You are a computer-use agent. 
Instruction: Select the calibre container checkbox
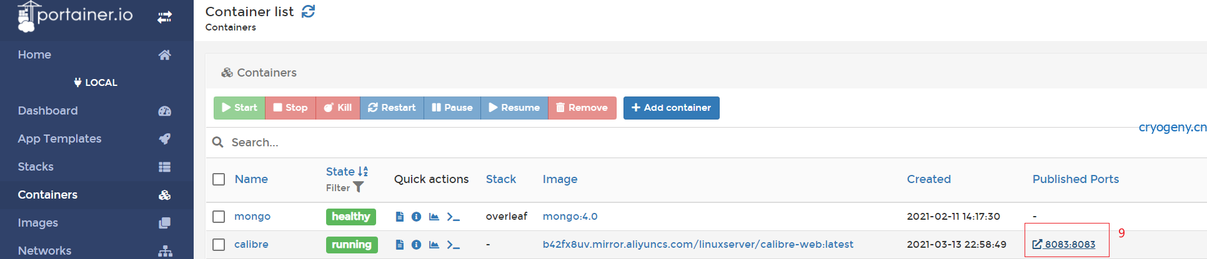coord(219,245)
